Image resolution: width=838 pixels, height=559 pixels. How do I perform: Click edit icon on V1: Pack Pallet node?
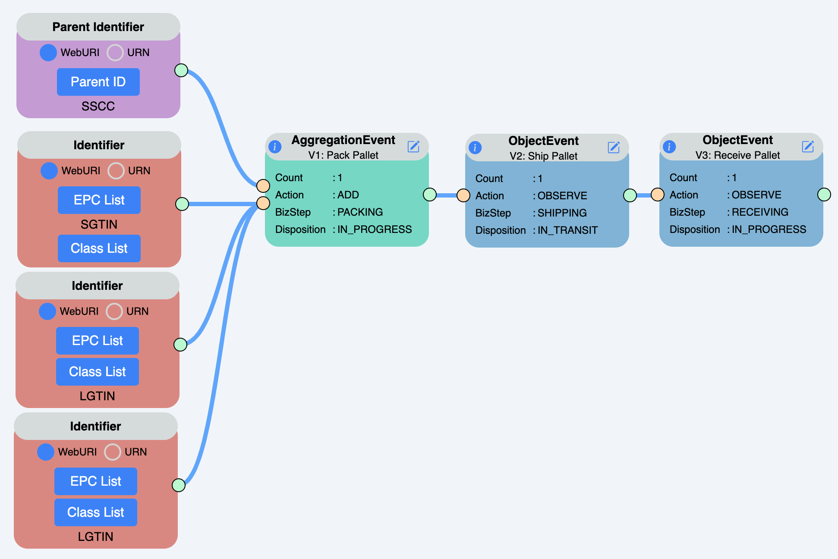[413, 147]
